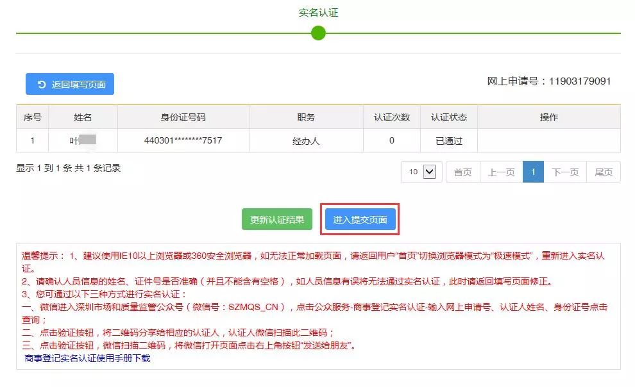Click the 职务 column header
This screenshot has width=635, height=387.
(306, 117)
